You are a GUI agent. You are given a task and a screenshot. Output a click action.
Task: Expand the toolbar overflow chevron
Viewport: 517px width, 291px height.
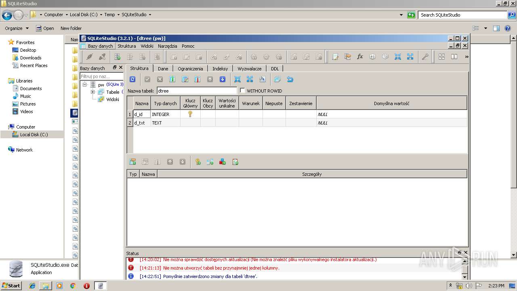click(x=467, y=57)
